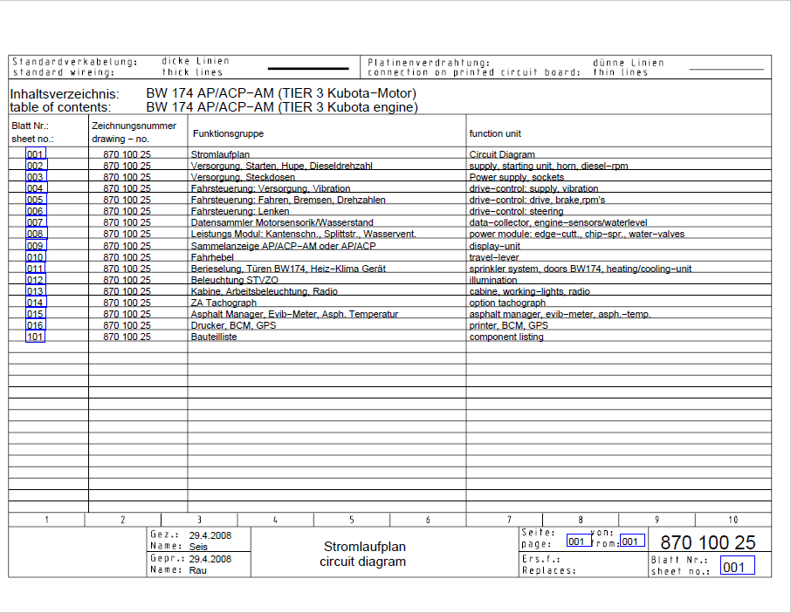Select 'drive-control: steering' cell text
The image size is (791, 613).
516,211
